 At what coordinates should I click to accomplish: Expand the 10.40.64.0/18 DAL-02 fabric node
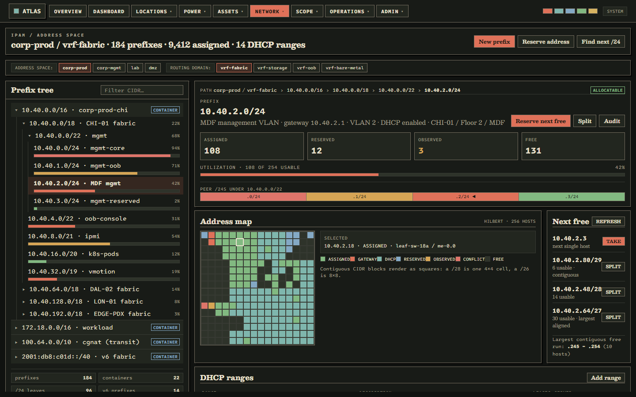pos(24,289)
